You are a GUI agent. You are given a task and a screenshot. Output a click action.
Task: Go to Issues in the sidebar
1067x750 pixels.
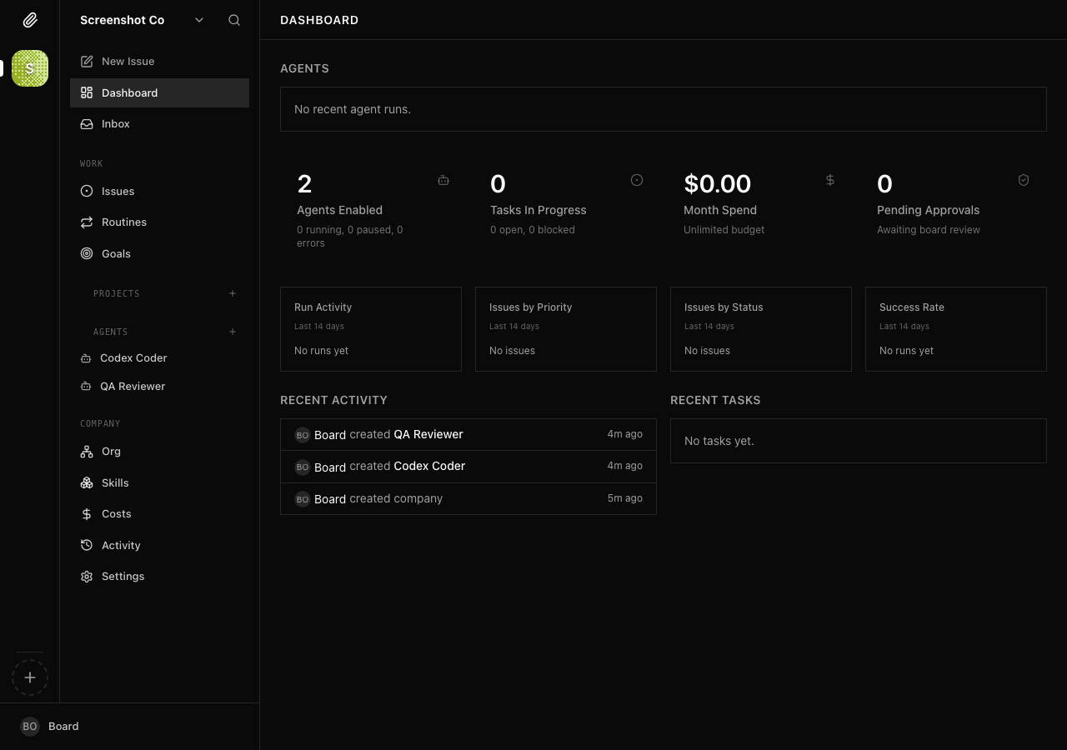pyautogui.click(x=159, y=191)
